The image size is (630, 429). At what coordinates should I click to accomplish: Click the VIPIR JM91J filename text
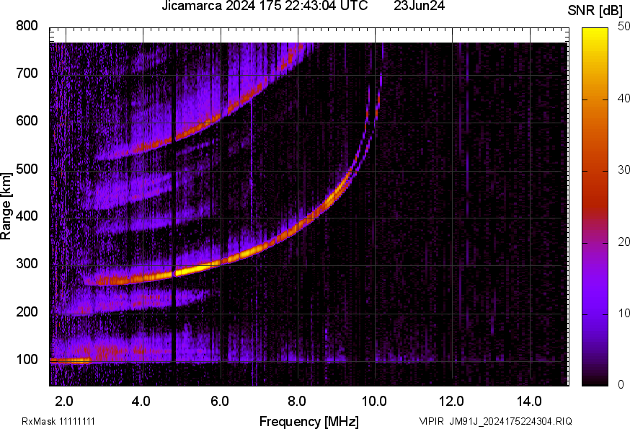click(495, 421)
